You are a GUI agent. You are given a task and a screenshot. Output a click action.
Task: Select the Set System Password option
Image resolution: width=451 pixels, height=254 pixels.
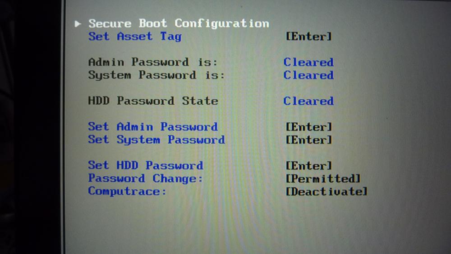click(156, 140)
